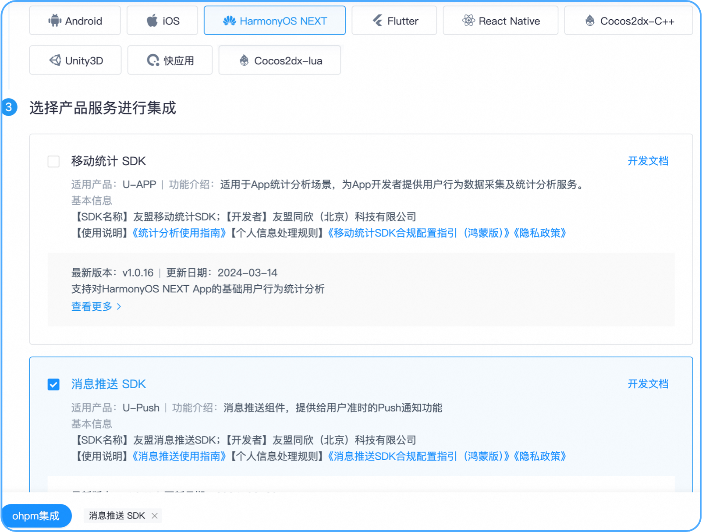Click the Apple iOS logo icon

(x=152, y=21)
